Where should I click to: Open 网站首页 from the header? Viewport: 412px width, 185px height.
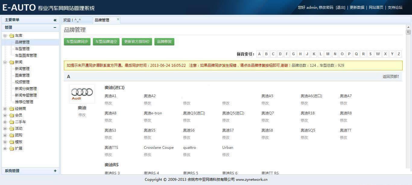(376, 8)
